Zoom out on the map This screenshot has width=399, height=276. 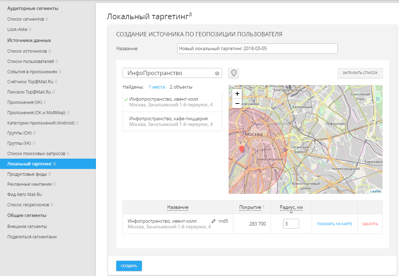pyautogui.click(x=237, y=103)
